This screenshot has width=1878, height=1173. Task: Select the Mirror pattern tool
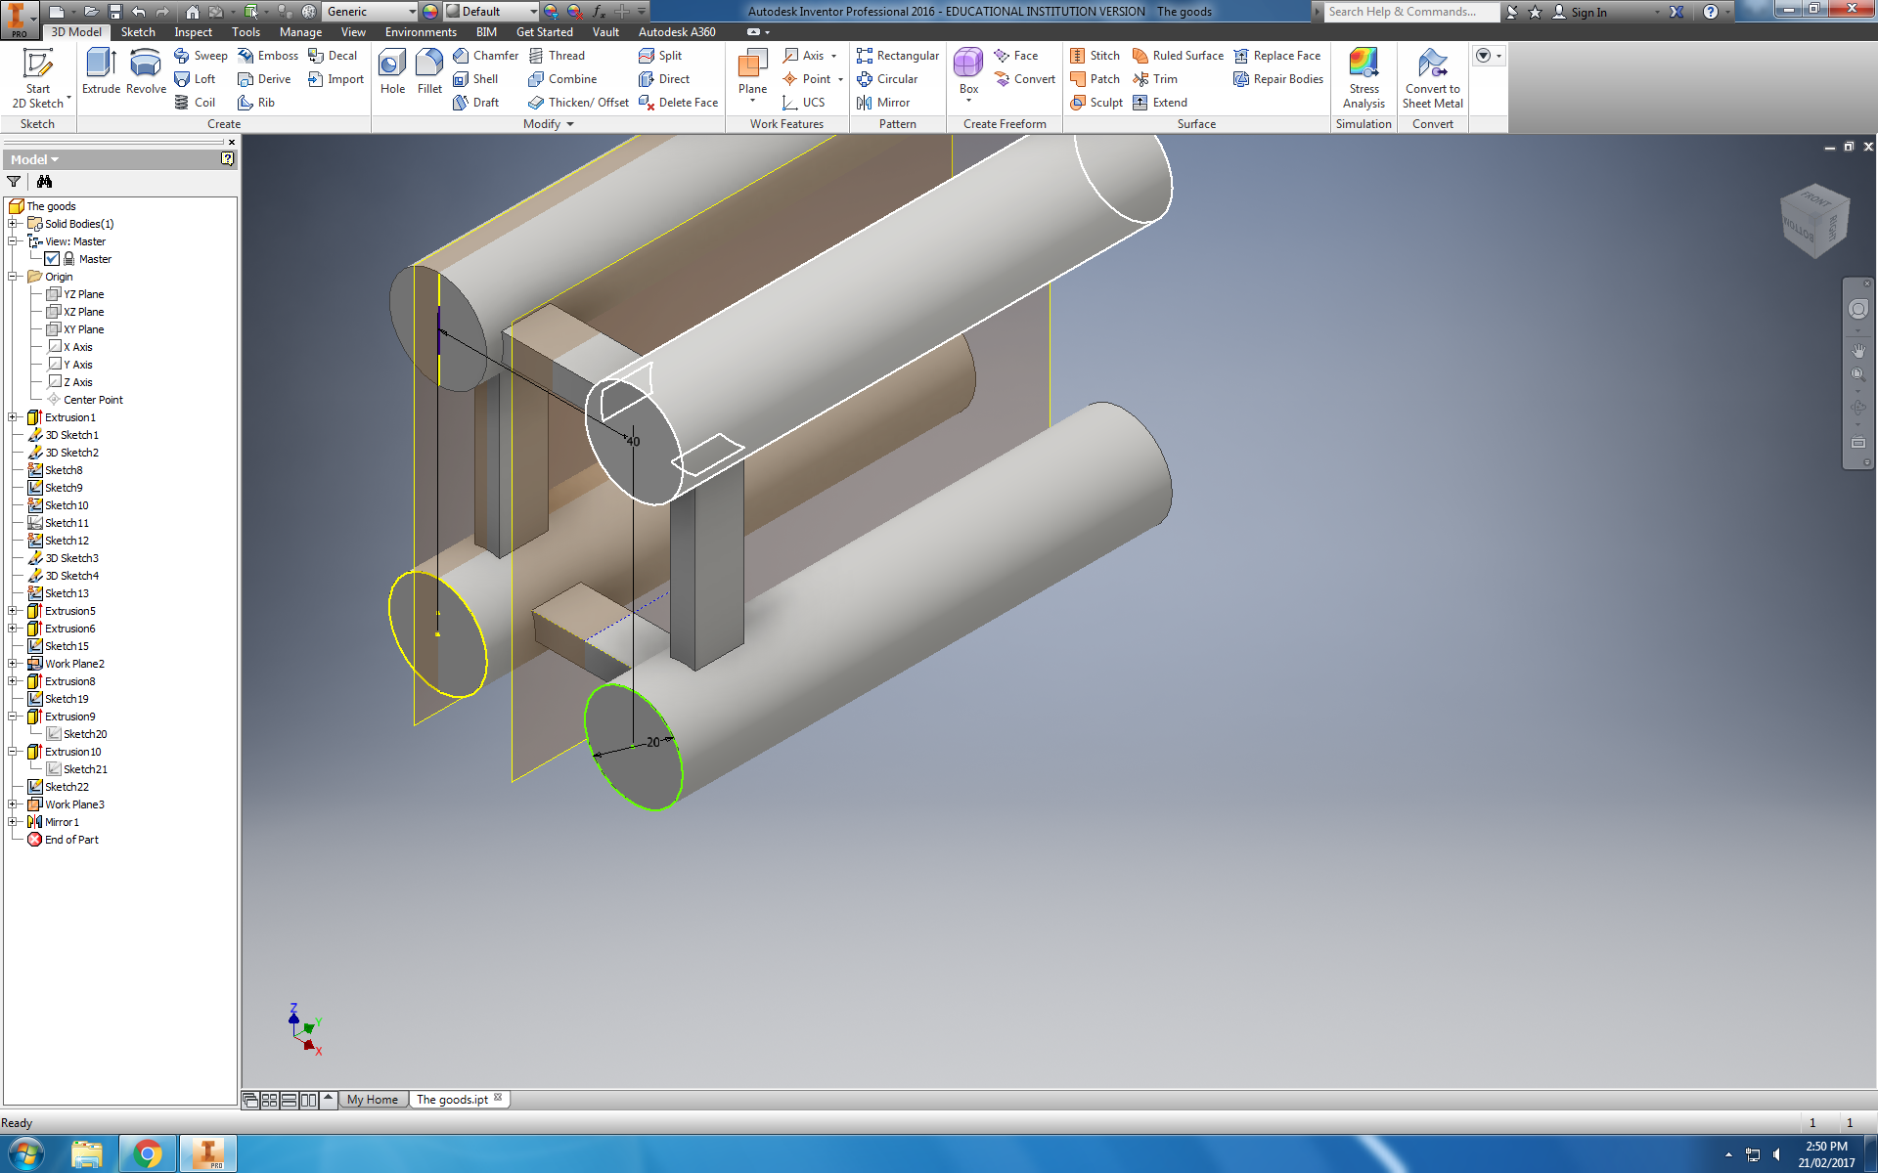(883, 103)
